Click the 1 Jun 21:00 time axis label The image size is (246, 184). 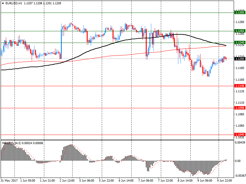click(x=47, y=181)
